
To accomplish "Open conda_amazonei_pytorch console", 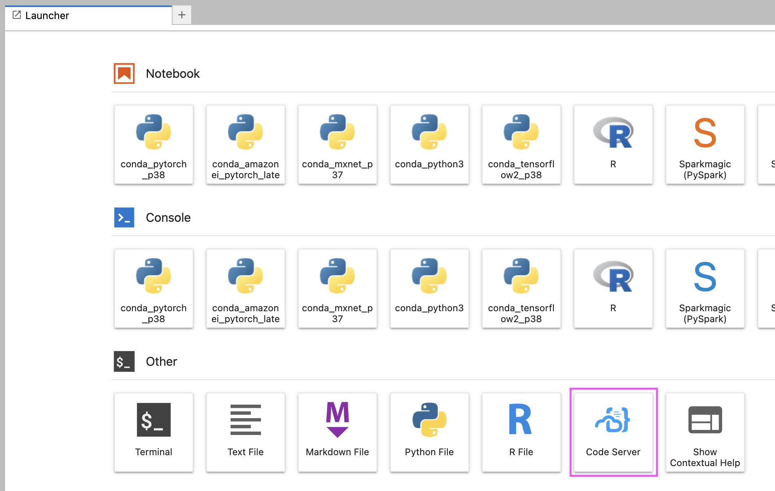I will point(245,288).
